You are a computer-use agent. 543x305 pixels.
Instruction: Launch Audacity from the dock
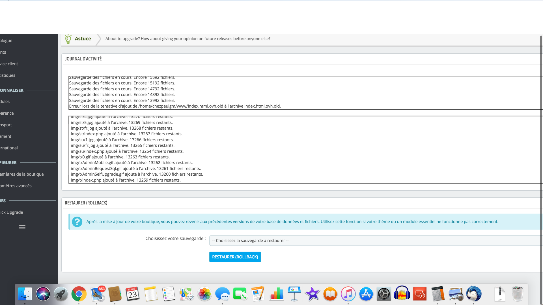(402, 294)
